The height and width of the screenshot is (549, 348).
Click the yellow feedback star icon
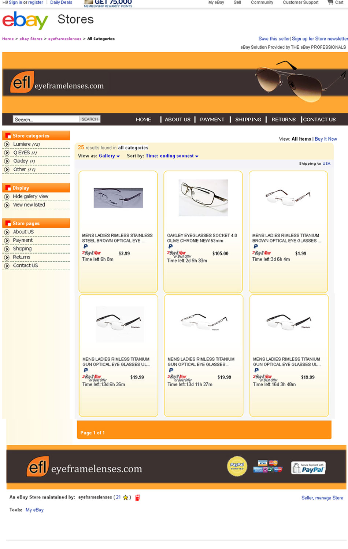pyautogui.click(x=126, y=497)
